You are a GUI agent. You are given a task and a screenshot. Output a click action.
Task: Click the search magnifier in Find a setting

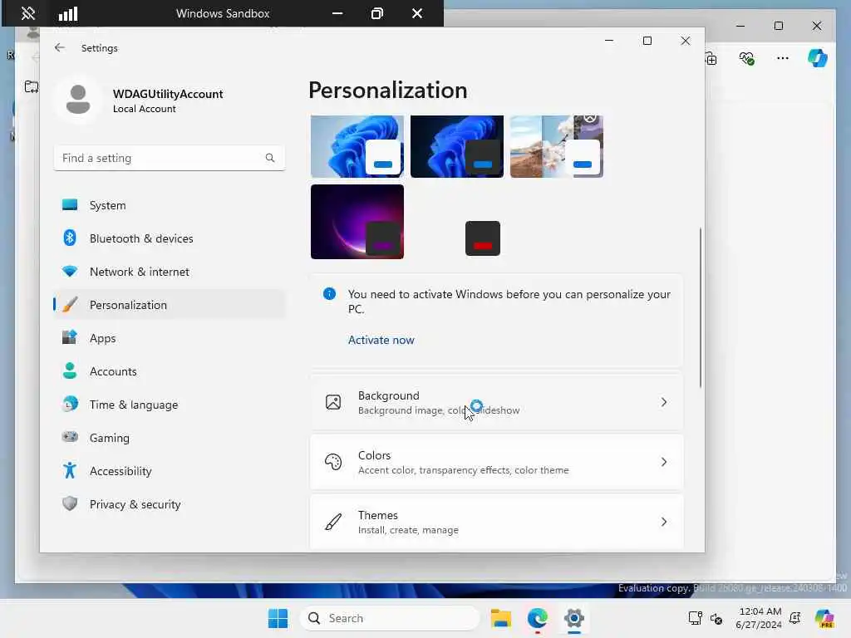click(x=270, y=158)
